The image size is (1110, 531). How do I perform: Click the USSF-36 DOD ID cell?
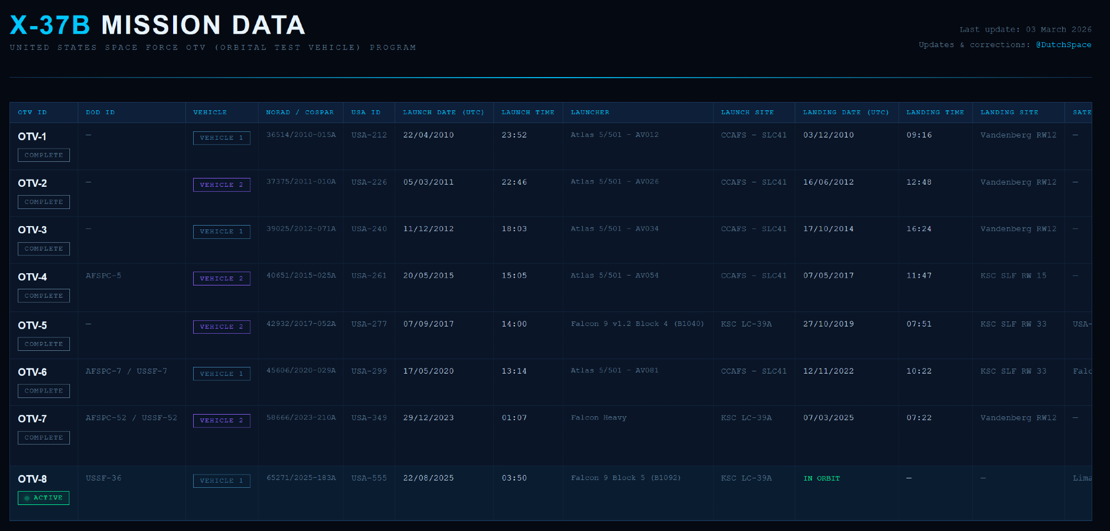point(103,478)
